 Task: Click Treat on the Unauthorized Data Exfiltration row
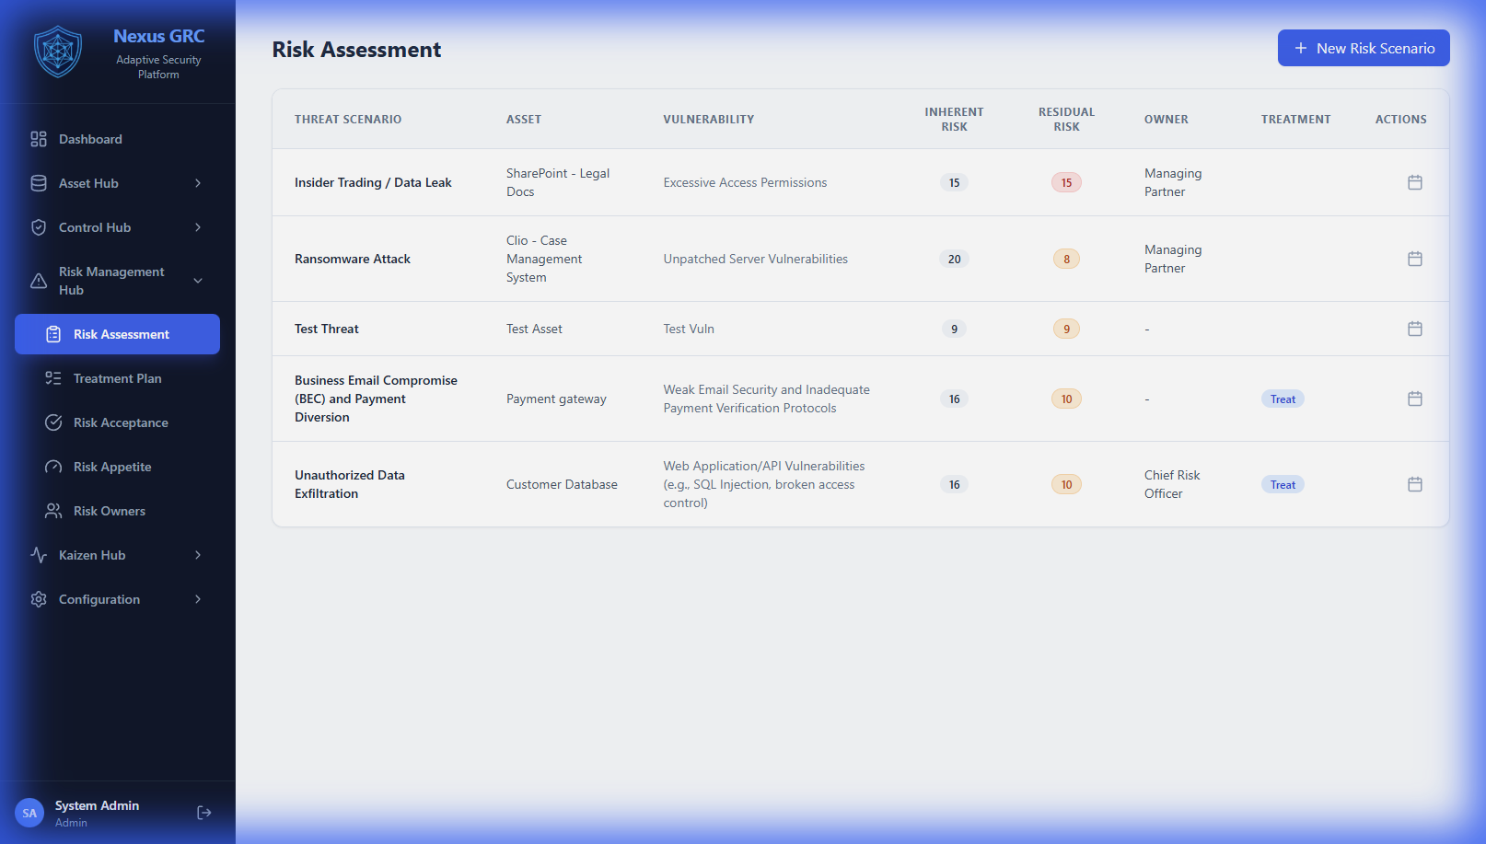(x=1283, y=483)
